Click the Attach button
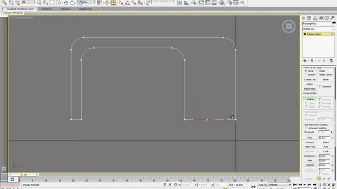This screenshot has width=337, height=189. point(310,84)
